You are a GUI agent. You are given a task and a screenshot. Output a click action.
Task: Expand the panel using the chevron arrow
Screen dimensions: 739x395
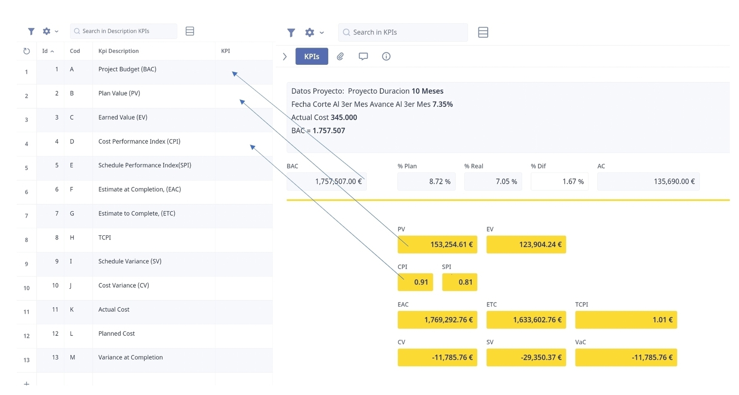pos(285,57)
